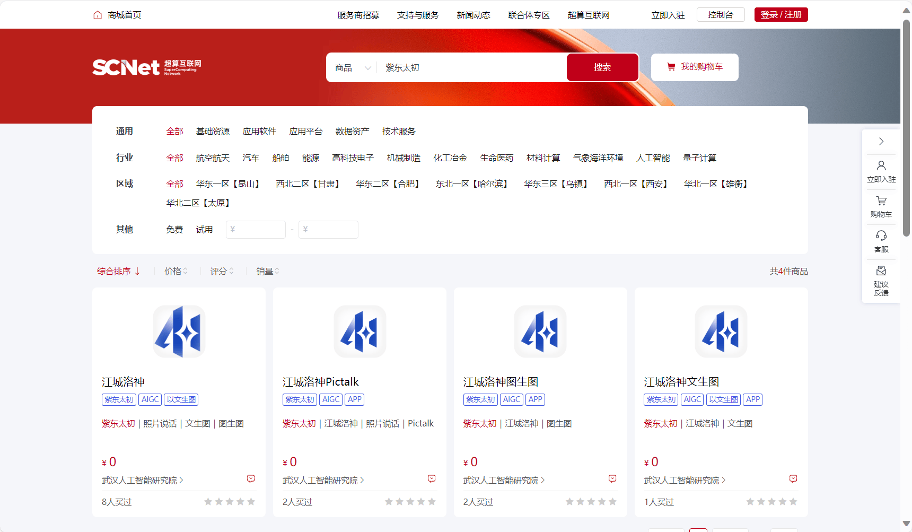This screenshot has width=912, height=532.
Task: Click the home icon beside 商城首页
Action: (98, 15)
